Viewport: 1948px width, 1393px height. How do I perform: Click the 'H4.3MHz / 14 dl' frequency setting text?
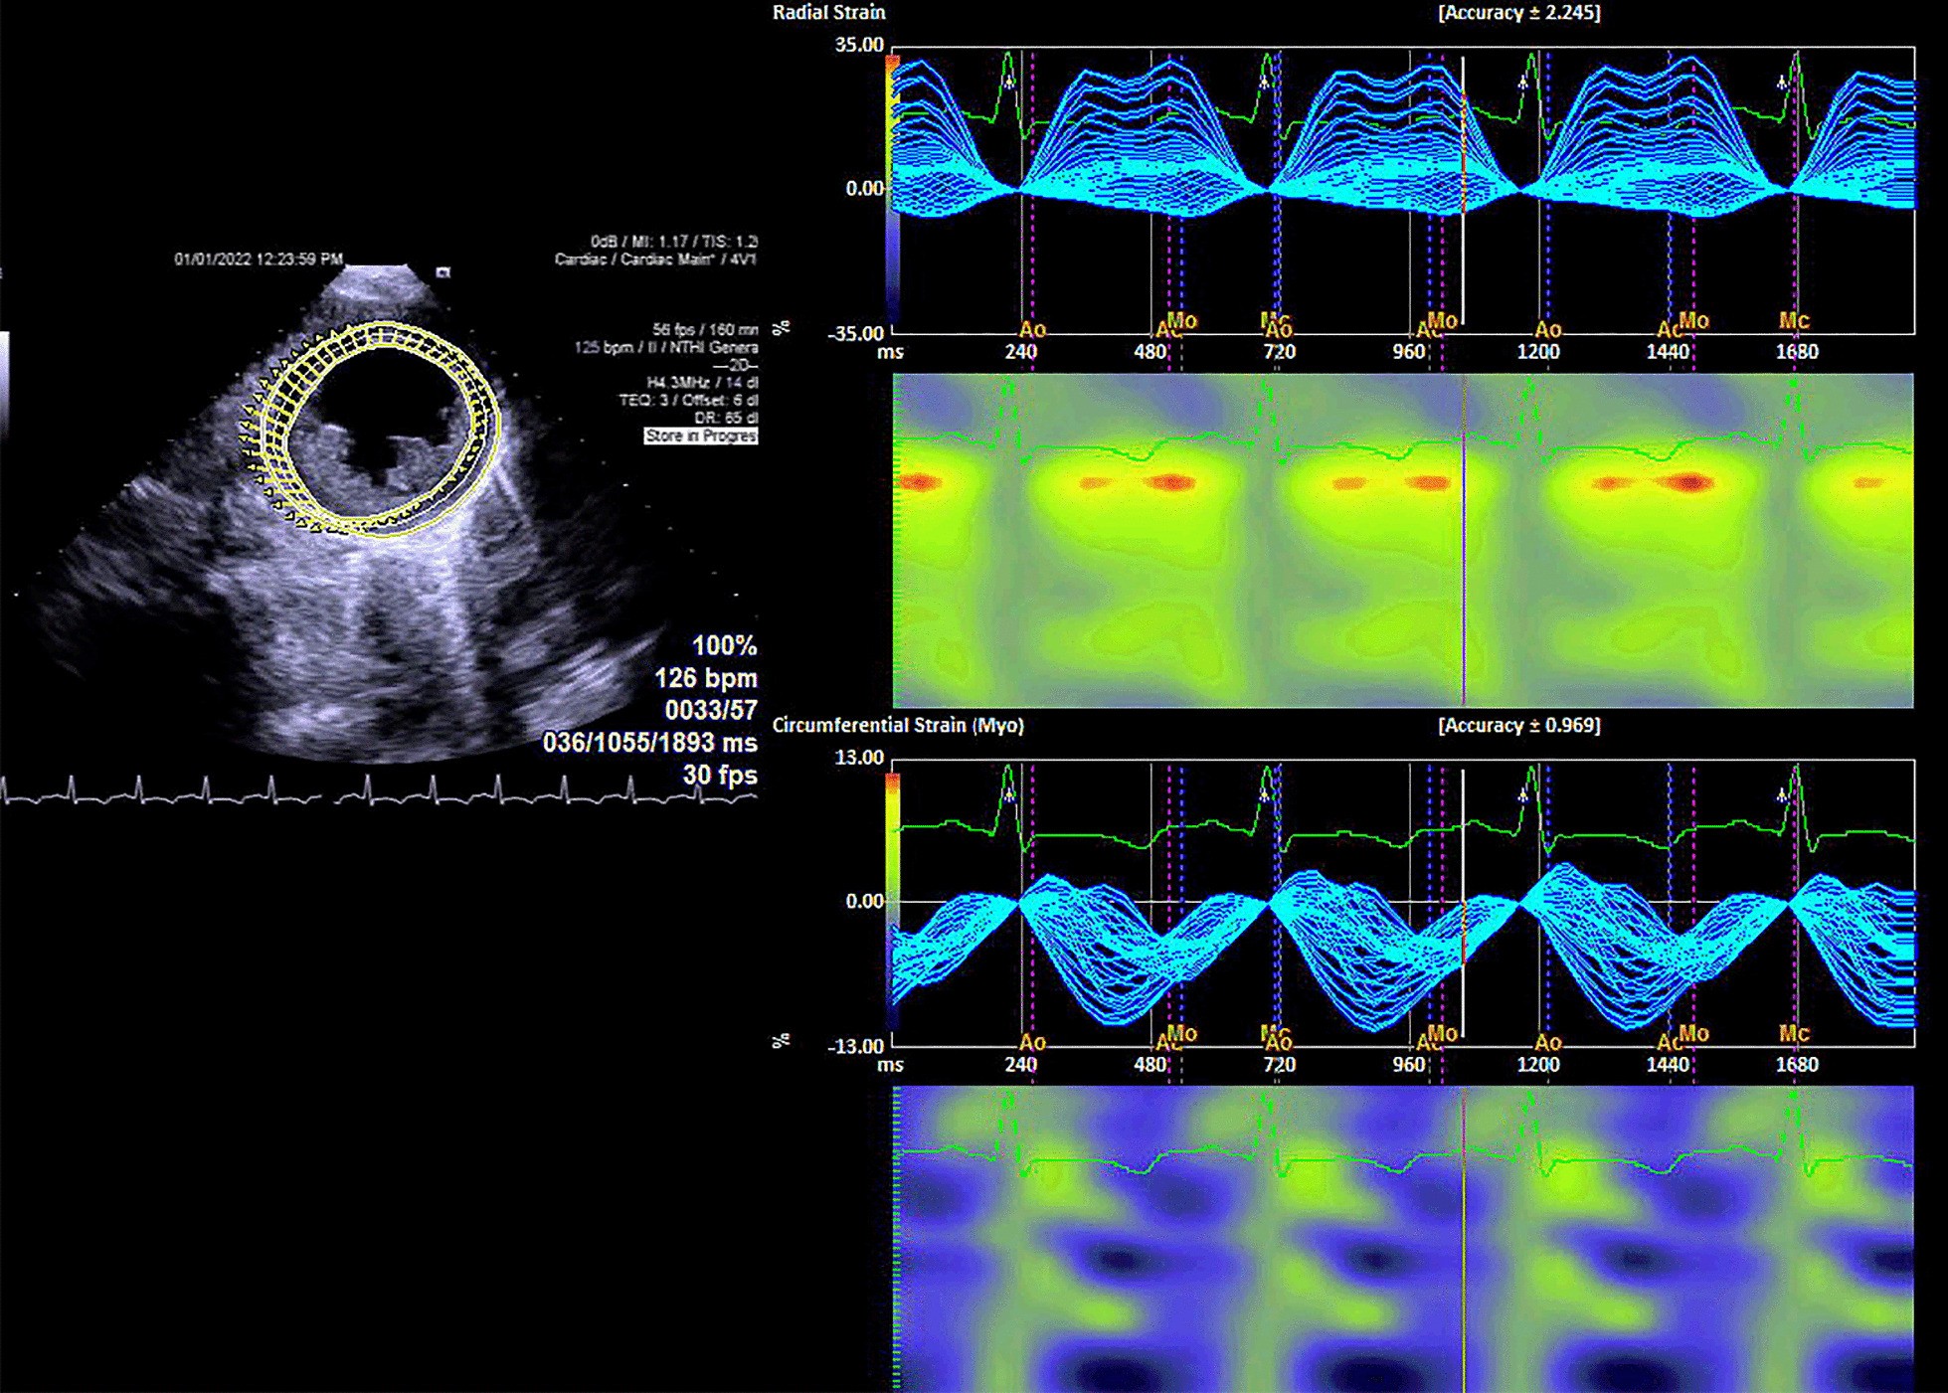coord(702,383)
